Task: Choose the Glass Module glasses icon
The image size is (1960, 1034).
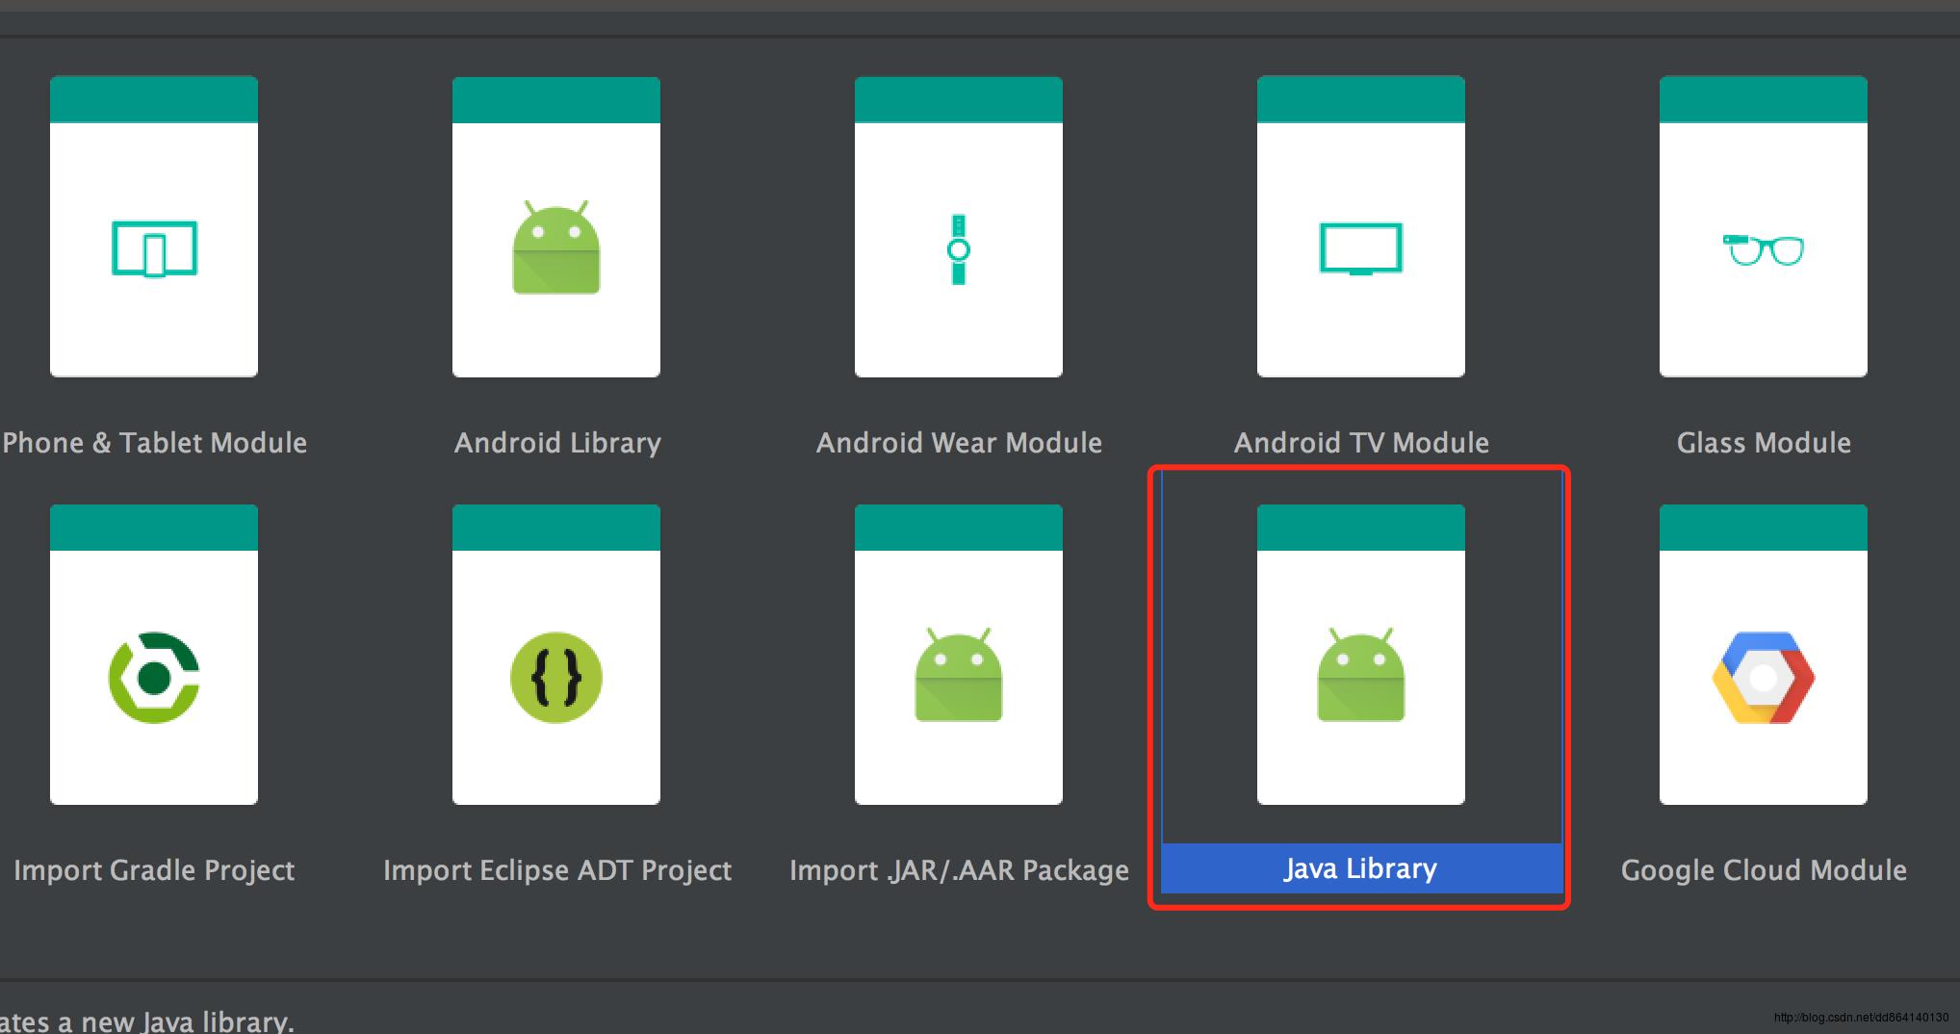Action: [x=1763, y=249]
